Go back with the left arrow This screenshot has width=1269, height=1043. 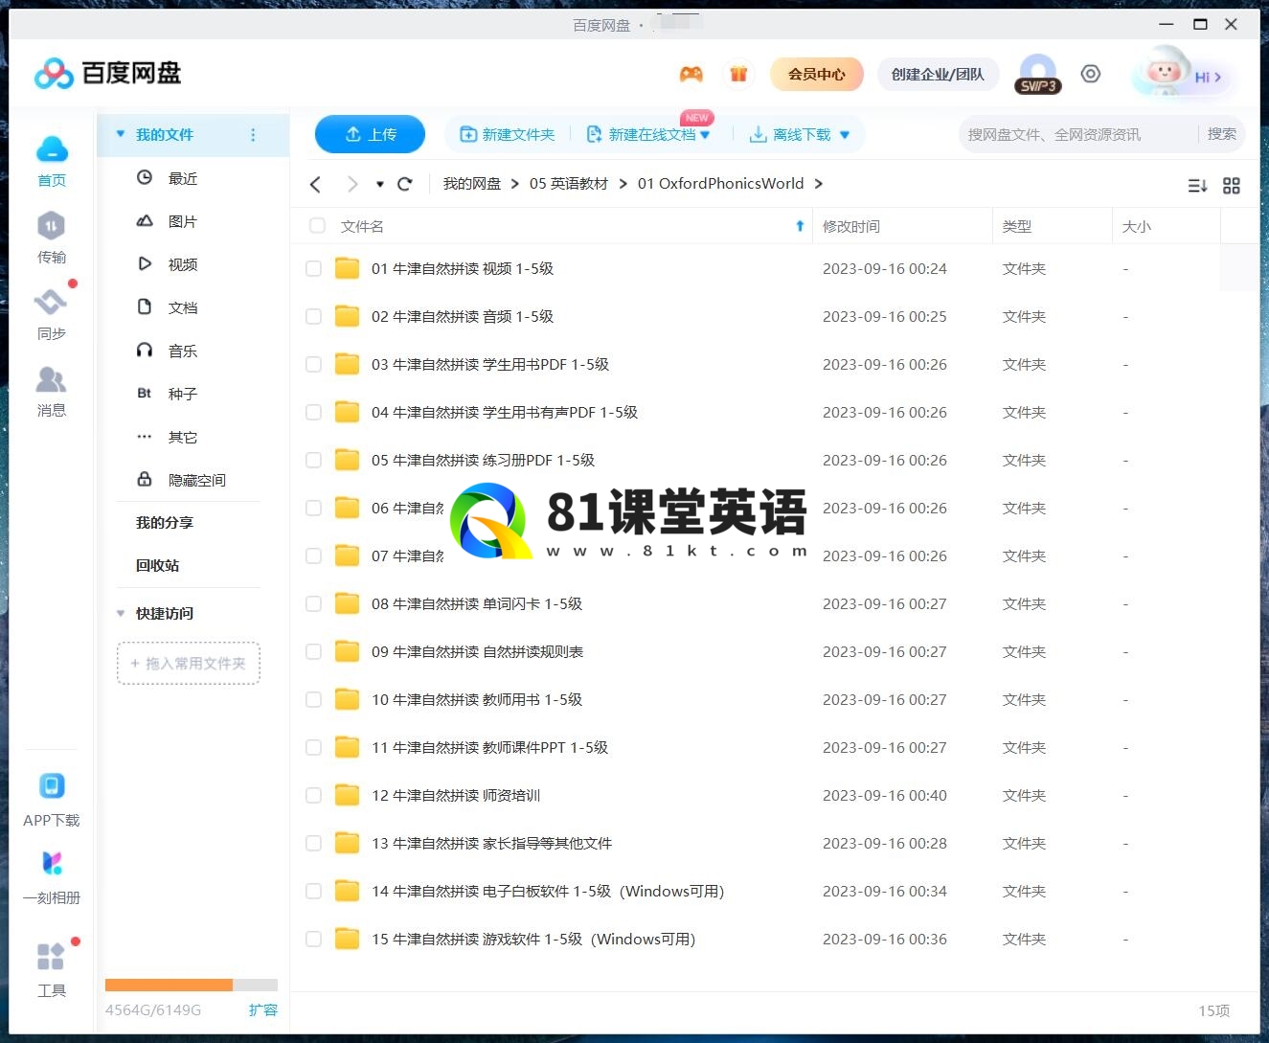[315, 184]
